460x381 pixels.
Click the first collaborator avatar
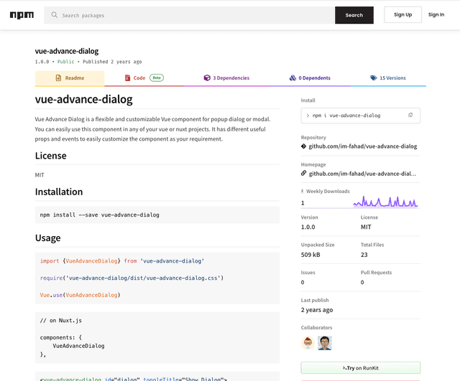[308, 343]
